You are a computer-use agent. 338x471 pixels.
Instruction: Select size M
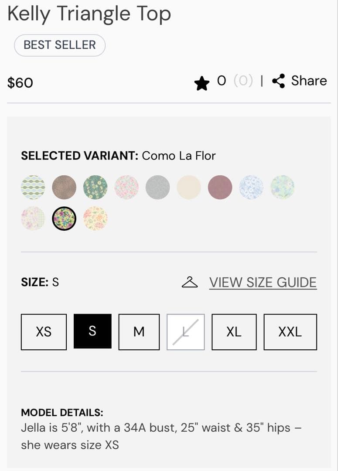click(x=139, y=332)
